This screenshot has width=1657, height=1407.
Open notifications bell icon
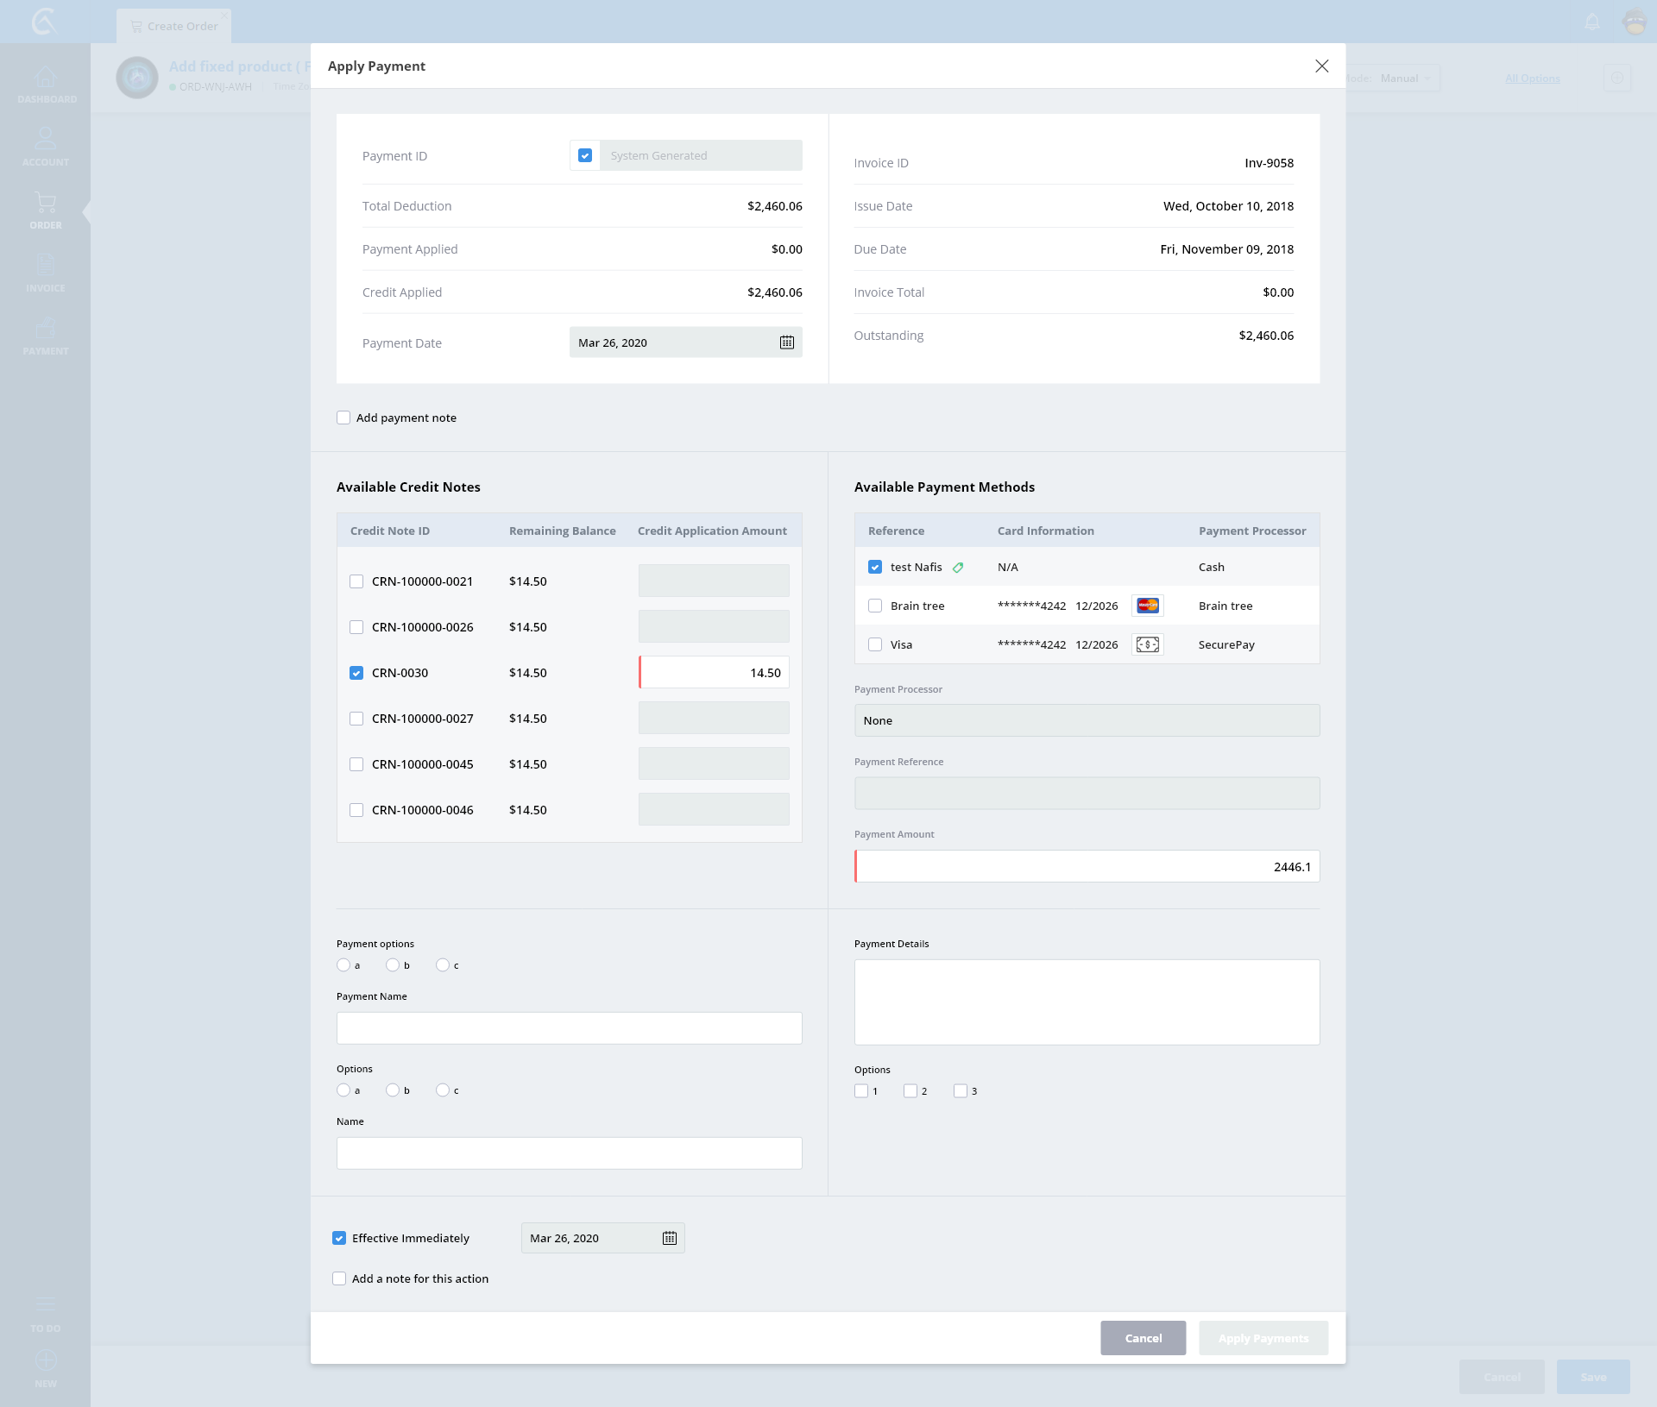pos(1592,22)
